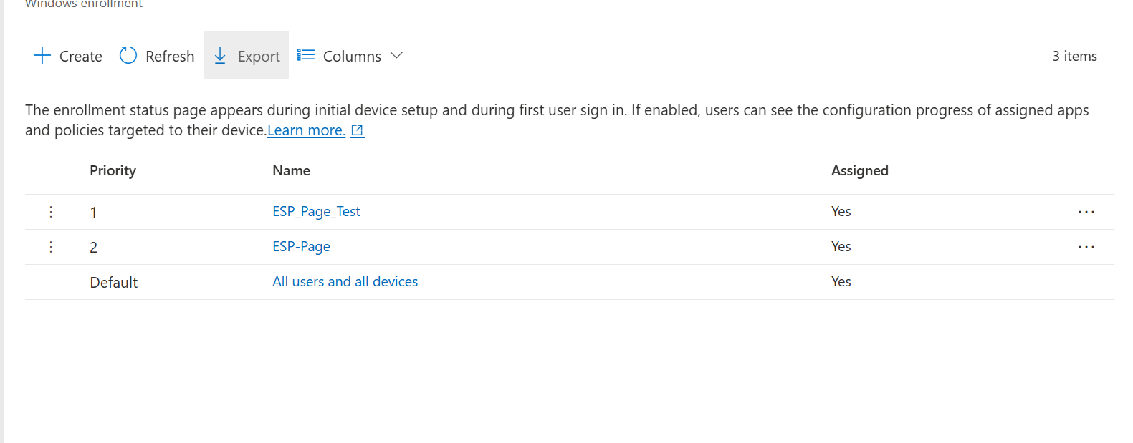Open the ESP_Page_Test profile

[316, 211]
